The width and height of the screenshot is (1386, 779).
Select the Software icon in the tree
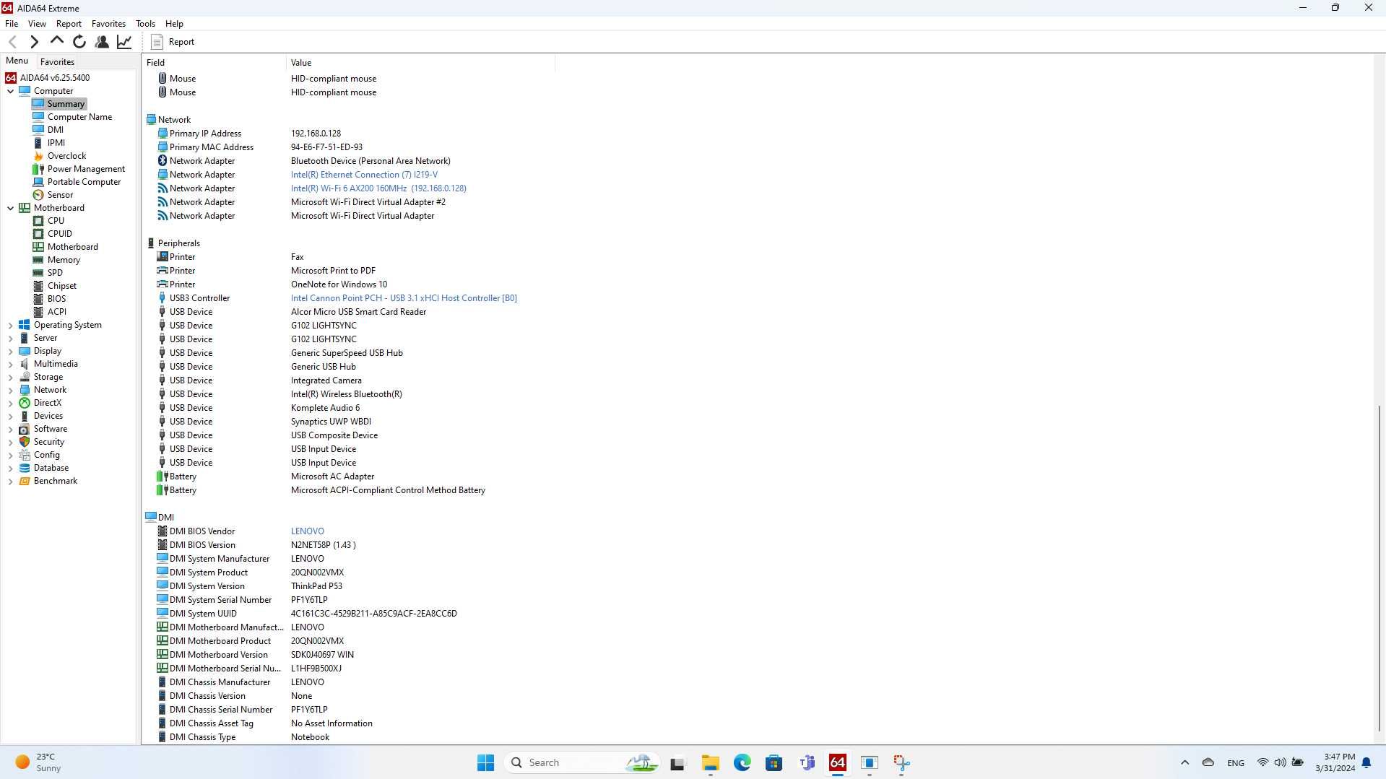25,429
